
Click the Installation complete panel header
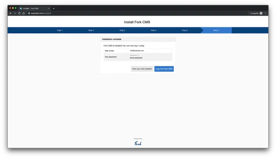coord(138,39)
